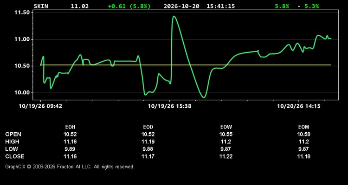
Task: Click the HIGH row label
Action: click(12, 142)
